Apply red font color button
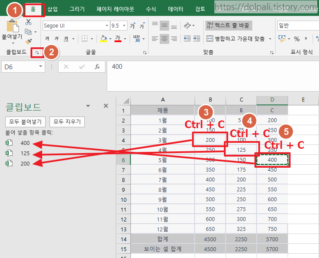Screen dimensions: 319x258 click(118, 39)
